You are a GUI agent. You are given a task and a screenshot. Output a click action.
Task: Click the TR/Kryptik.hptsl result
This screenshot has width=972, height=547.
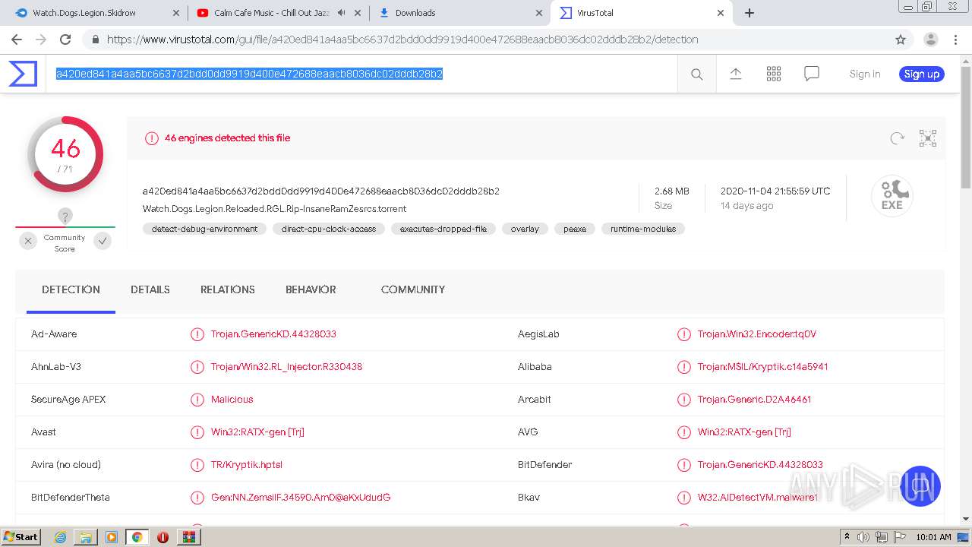pyautogui.click(x=247, y=465)
